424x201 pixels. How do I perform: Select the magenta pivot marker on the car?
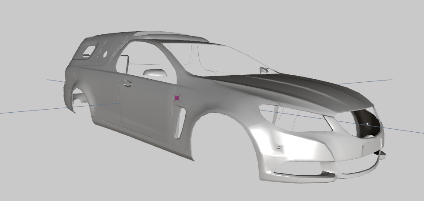(177, 98)
